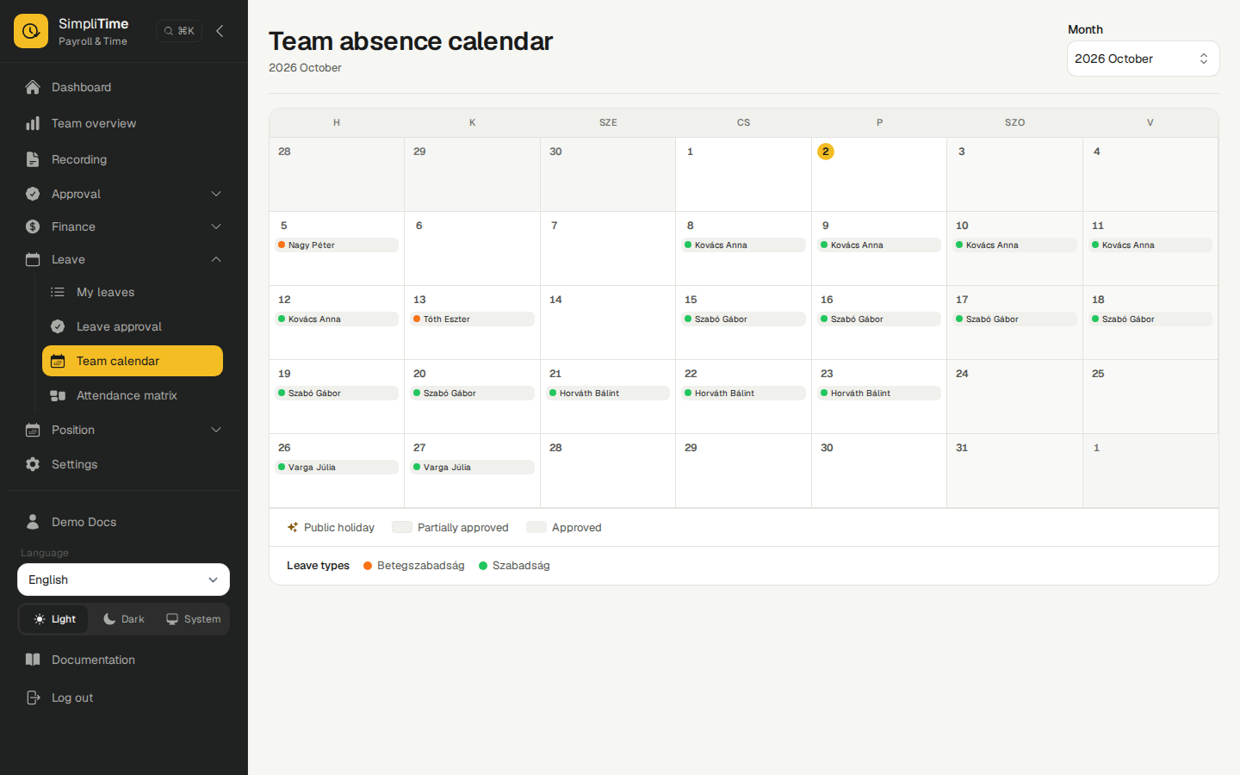This screenshot has width=1240, height=775.
Task: Open the search shortcut ⌘K button
Action: (179, 31)
